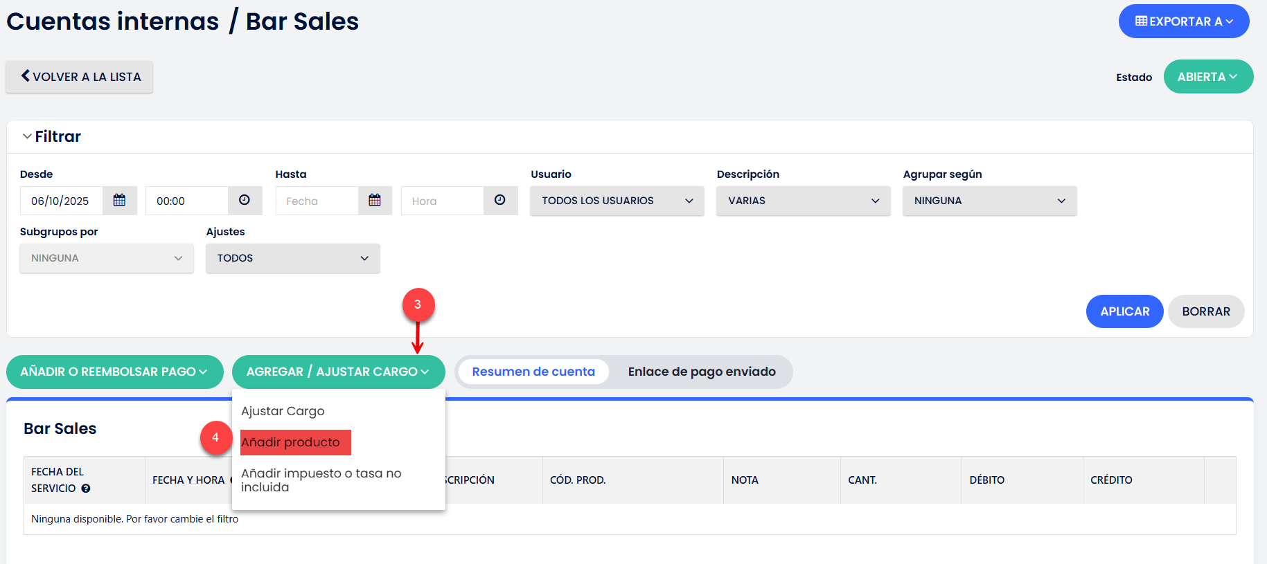
Task: Choose Añadir producto menu option
Action: [x=291, y=442]
